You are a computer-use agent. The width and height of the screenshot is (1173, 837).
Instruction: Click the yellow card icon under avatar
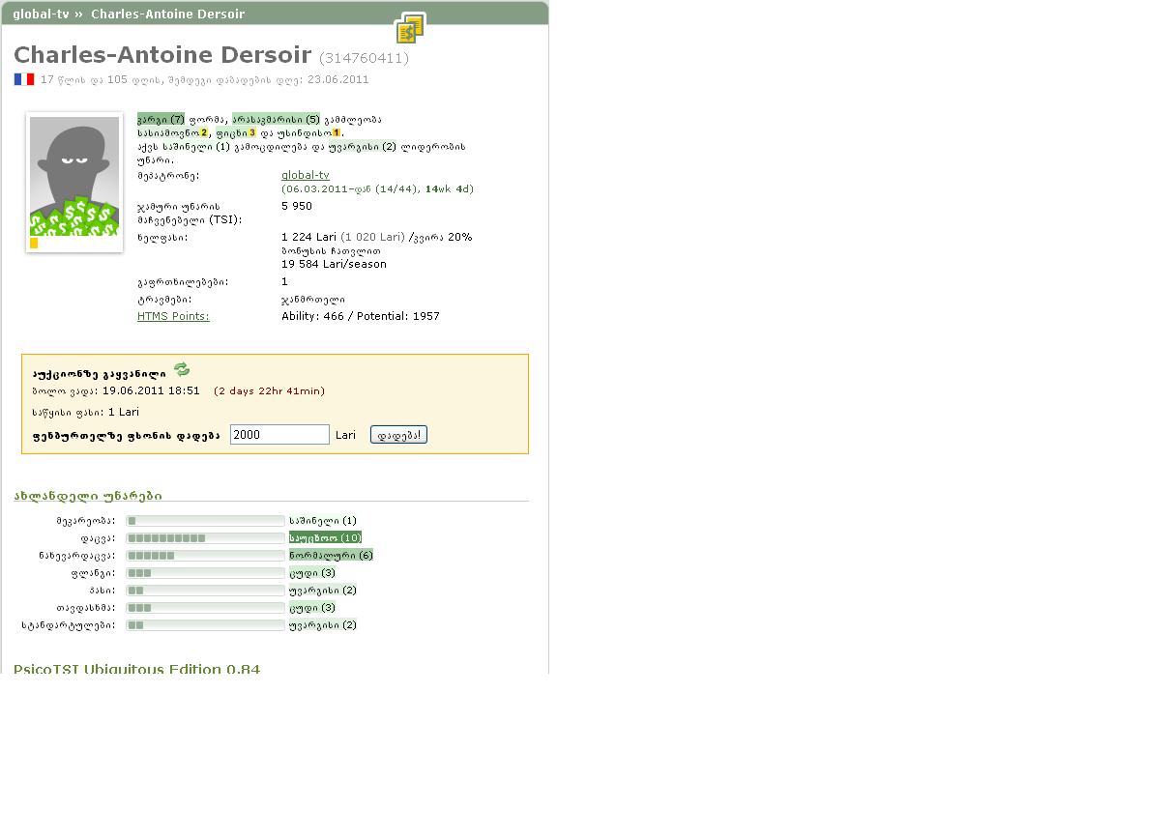coord(34,244)
